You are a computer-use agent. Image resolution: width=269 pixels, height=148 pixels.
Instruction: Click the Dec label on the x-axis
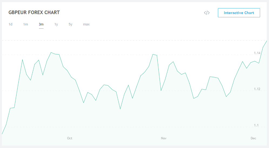253,138
